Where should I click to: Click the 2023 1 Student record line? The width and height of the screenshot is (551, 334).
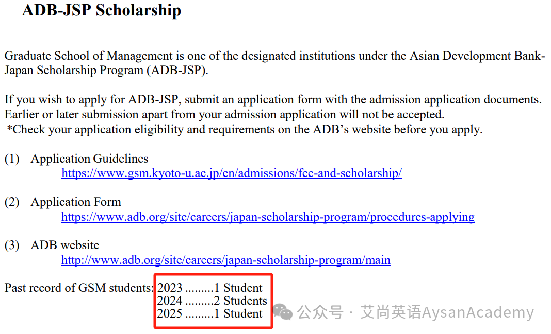(x=210, y=288)
